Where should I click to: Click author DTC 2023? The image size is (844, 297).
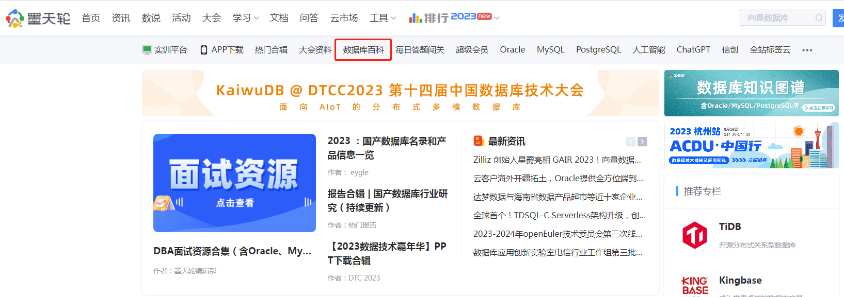pos(364,278)
